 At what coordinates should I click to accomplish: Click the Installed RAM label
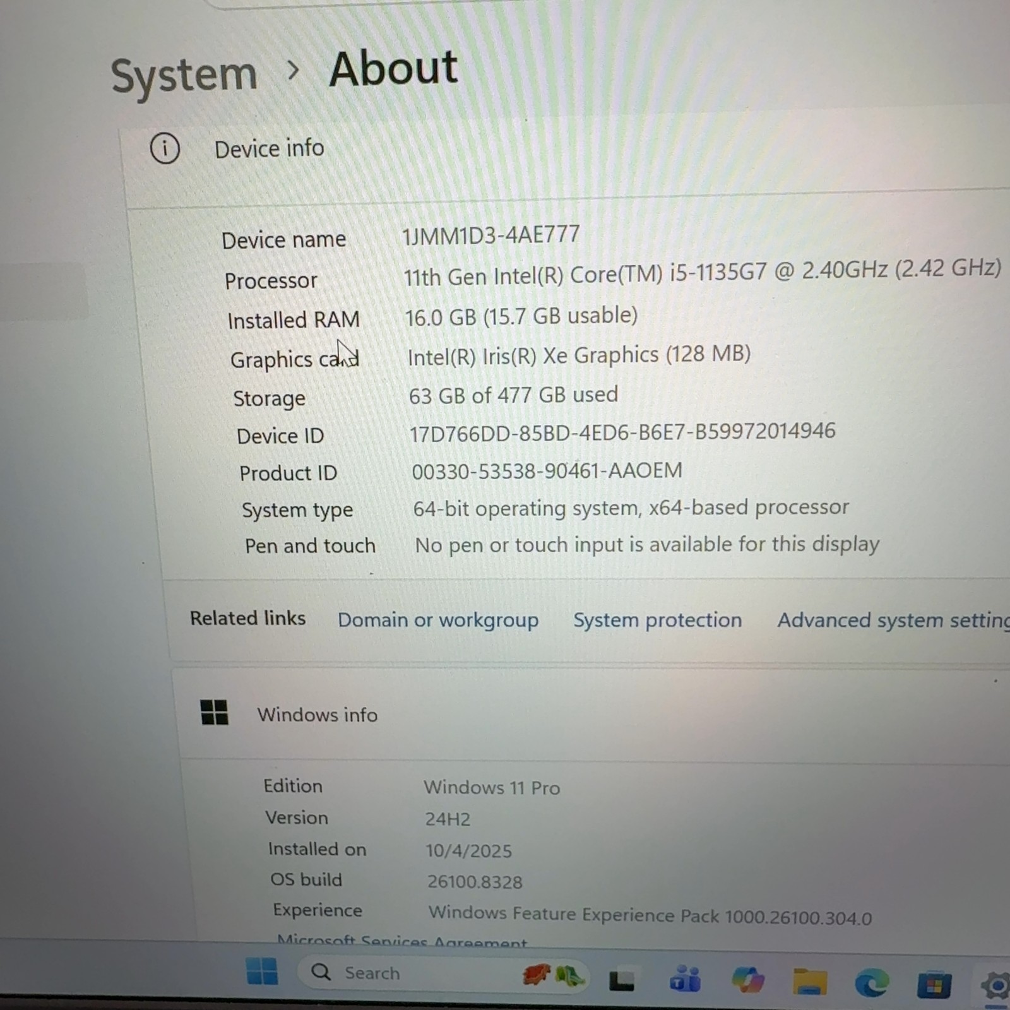pos(294,320)
